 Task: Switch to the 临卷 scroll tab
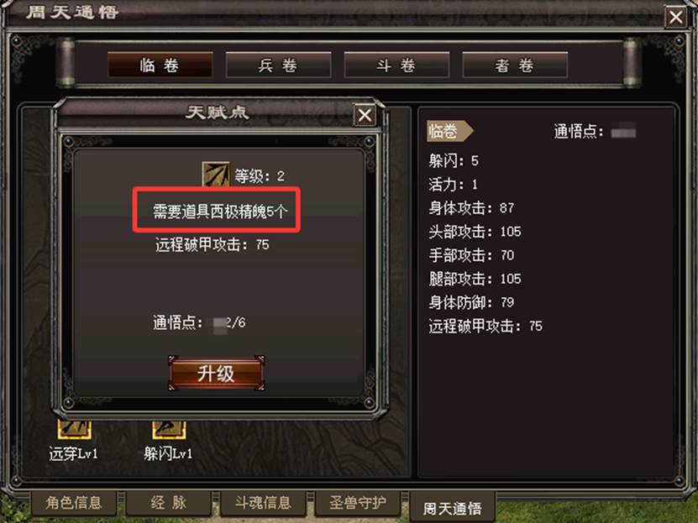(x=160, y=65)
